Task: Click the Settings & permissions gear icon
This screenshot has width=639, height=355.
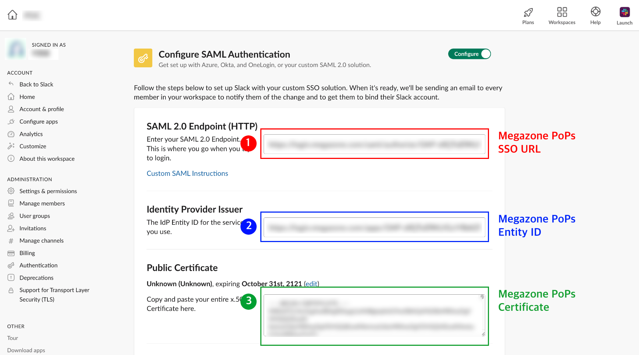Action: tap(11, 191)
